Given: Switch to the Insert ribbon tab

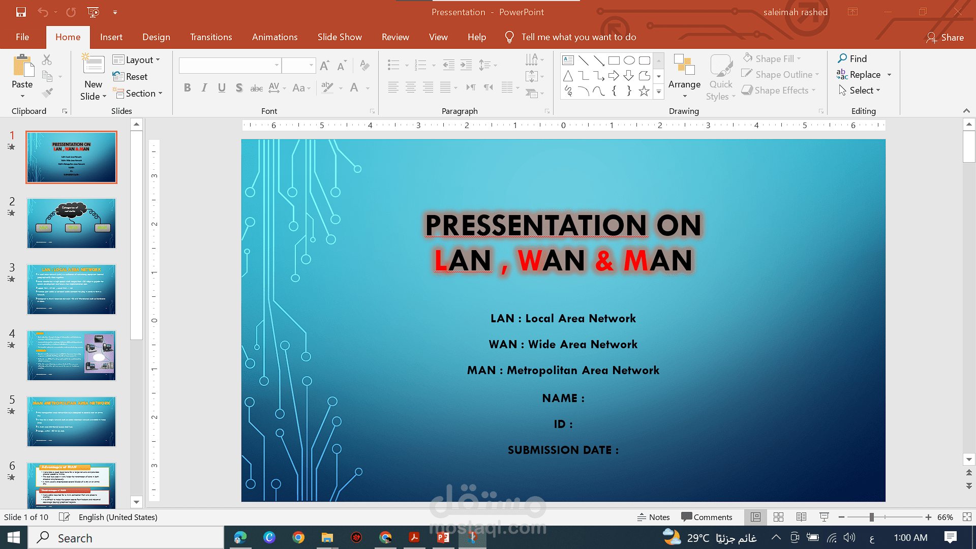Looking at the screenshot, I should coord(111,37).
